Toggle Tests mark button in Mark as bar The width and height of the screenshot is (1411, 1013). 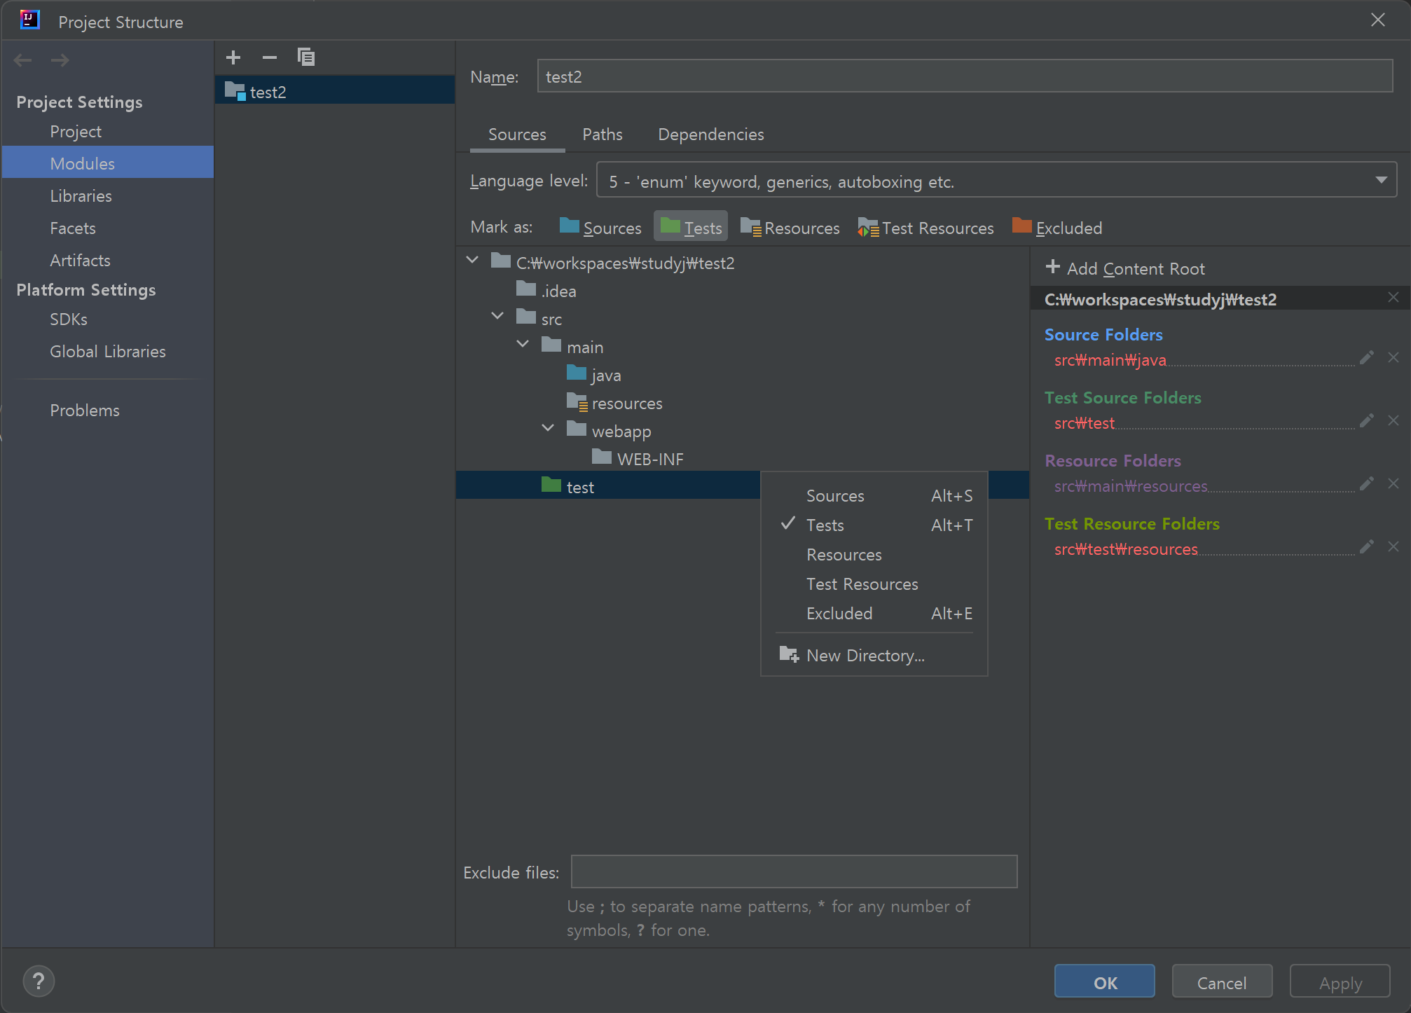point(691,228)
